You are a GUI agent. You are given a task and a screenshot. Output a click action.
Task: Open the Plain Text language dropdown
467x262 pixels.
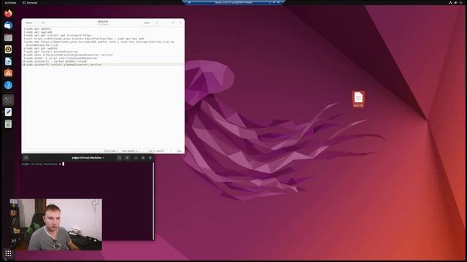pos(111,151)
